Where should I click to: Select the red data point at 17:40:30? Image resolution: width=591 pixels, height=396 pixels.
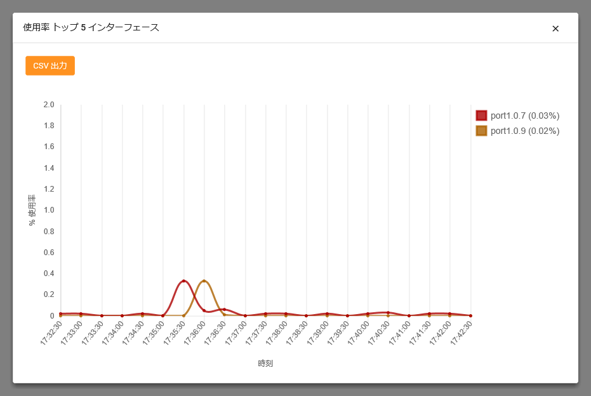click(x=388, y=313)
